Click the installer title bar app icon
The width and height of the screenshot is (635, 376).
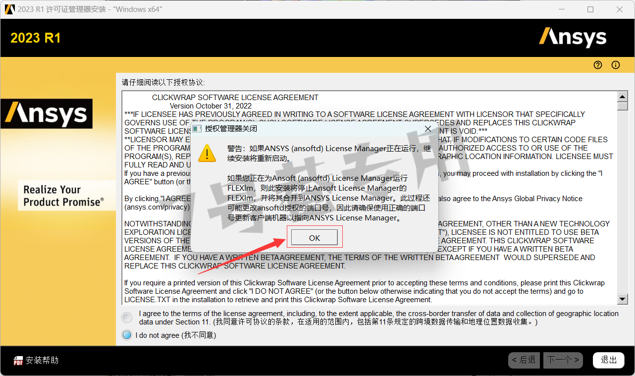[x=9, y=9]
